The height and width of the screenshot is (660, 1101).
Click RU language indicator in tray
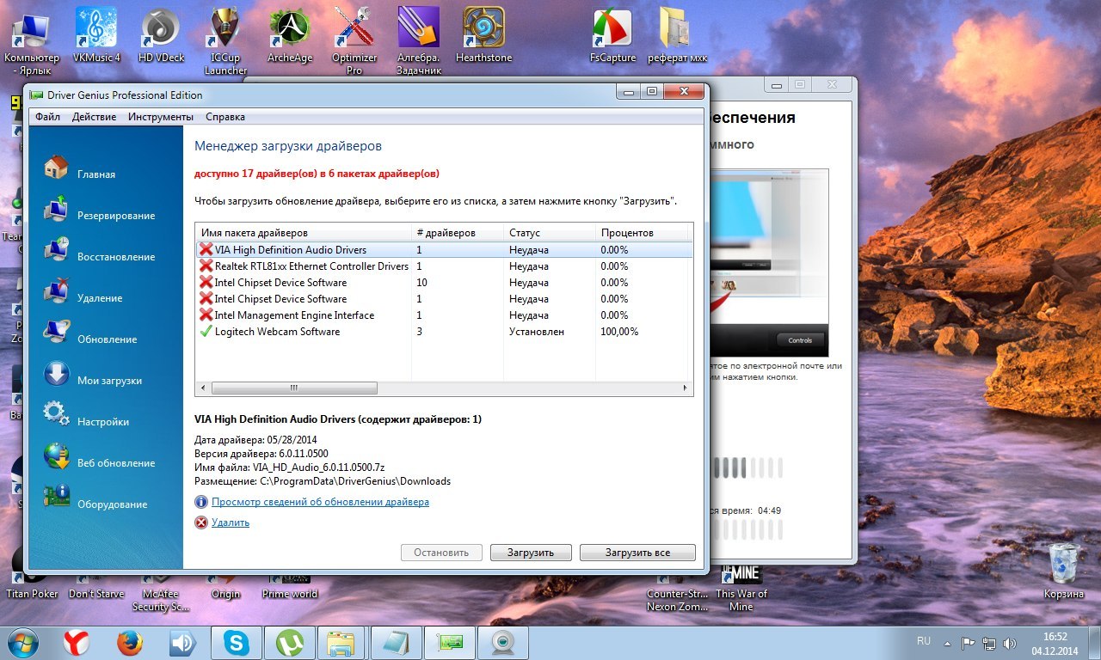point(924,641)
